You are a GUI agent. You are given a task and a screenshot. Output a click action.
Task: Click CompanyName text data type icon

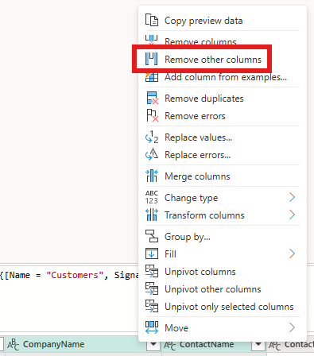[13, 344]
